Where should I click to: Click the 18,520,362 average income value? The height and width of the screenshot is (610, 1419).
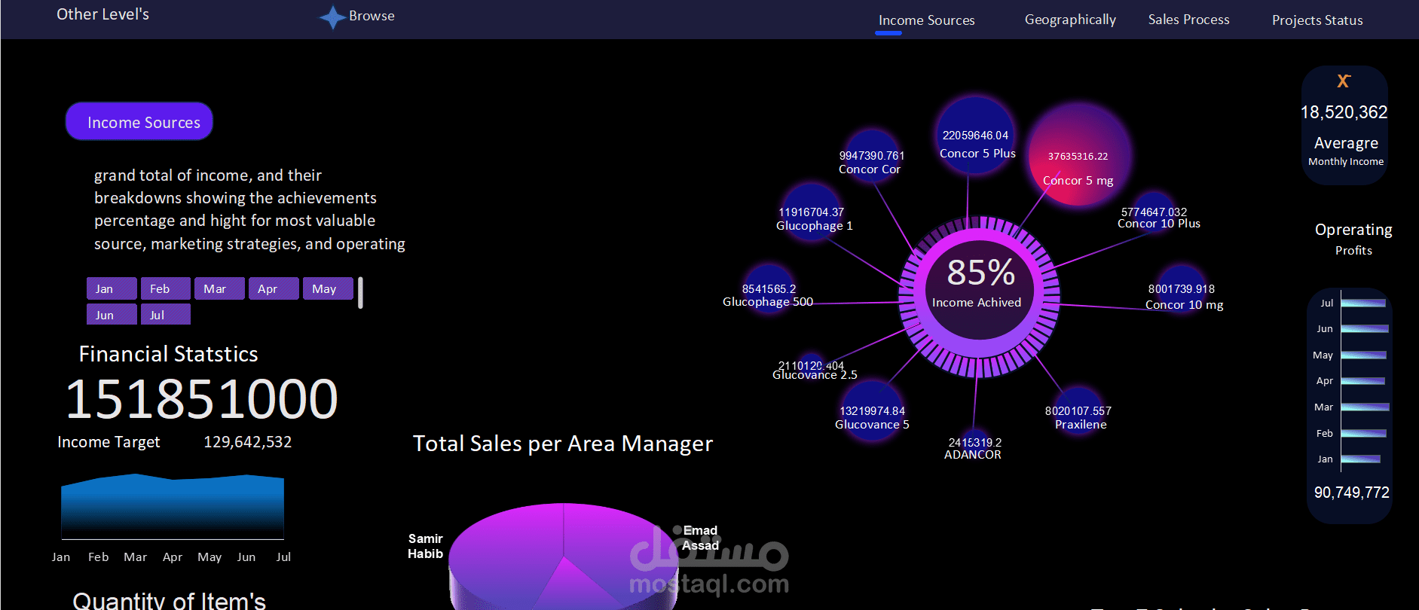[1344, 112]
